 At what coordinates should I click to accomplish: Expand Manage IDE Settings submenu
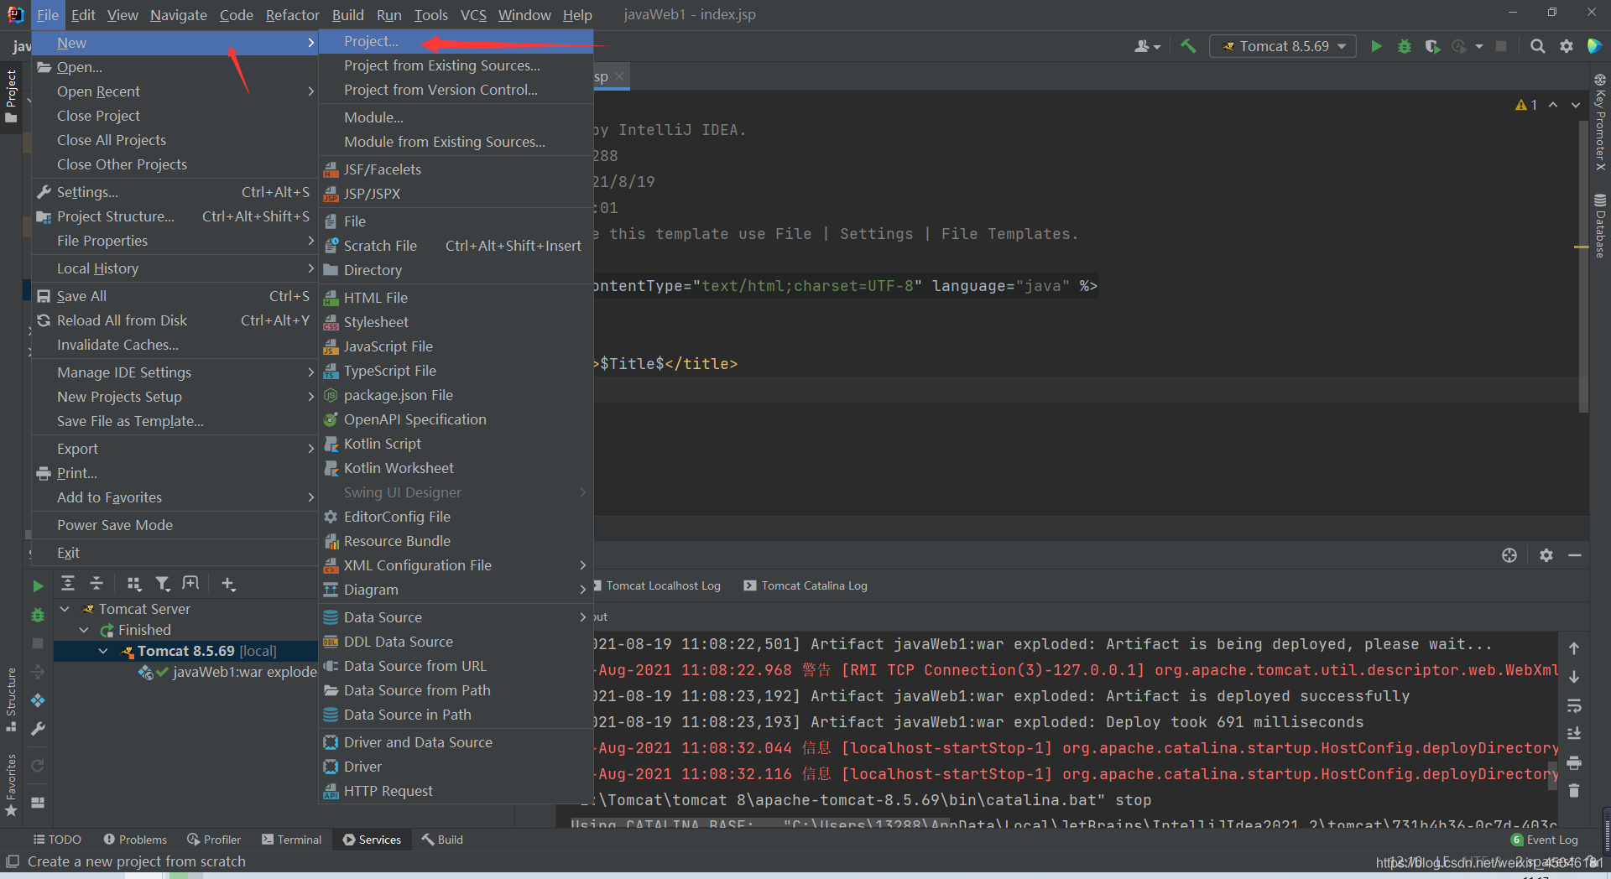[x=174, y=372]
